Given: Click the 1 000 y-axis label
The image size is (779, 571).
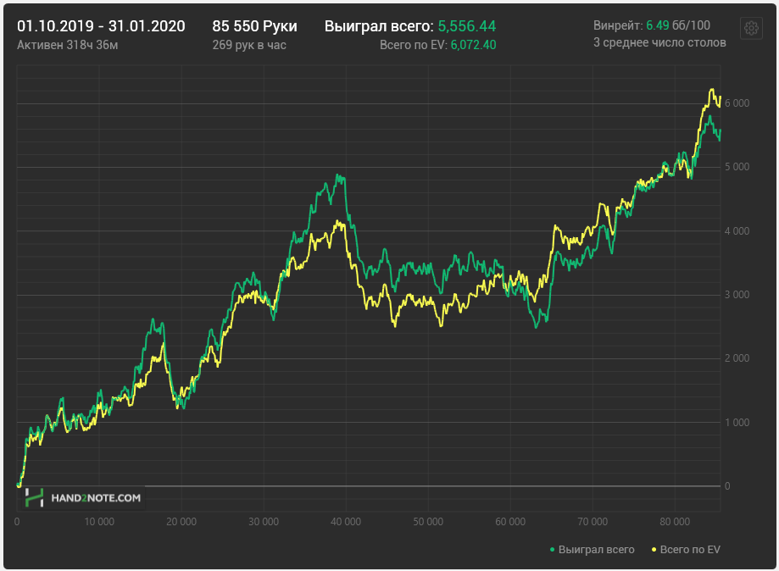Looking at the screenshot, I should [737, 423].
